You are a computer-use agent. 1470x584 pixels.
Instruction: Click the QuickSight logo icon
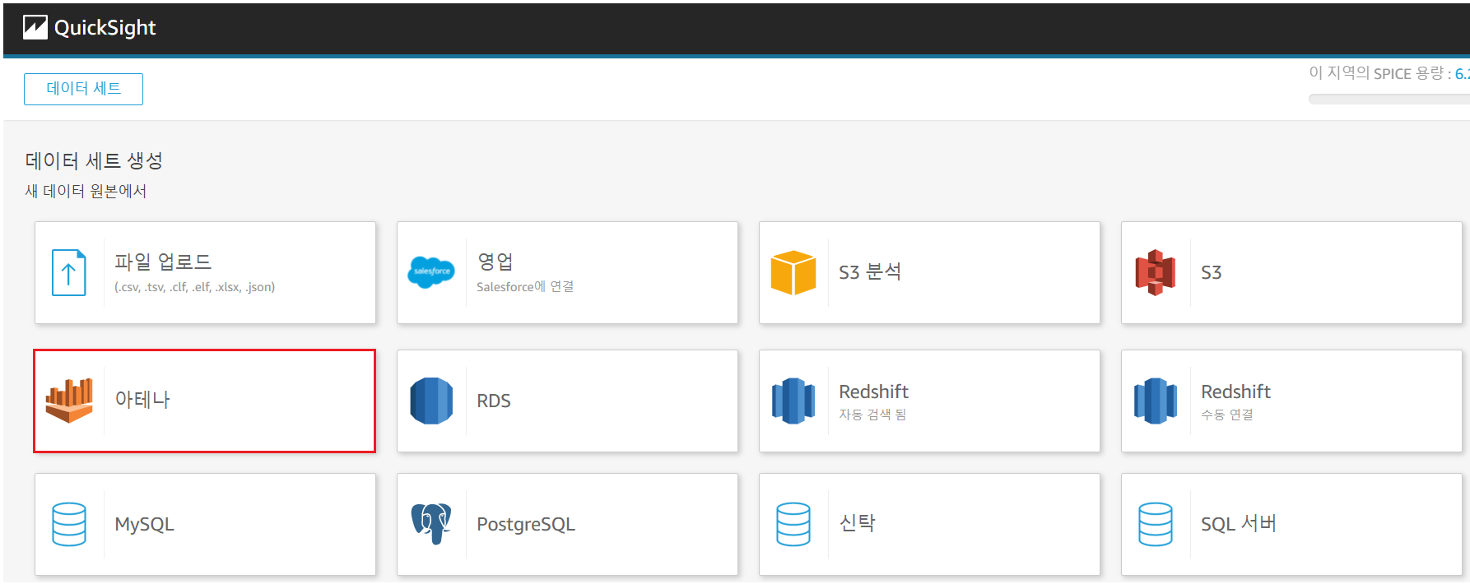35,27
